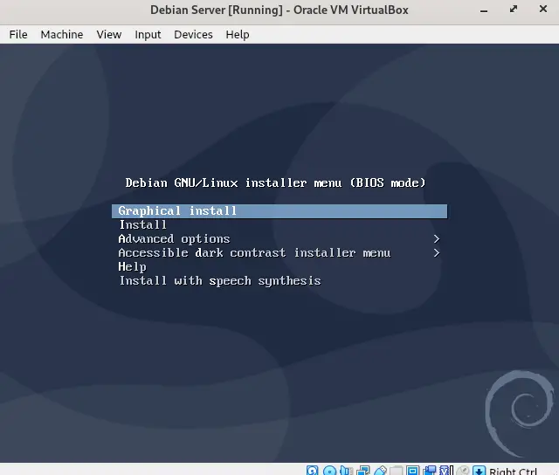This screenshot has height=475, width=559.
Task: Expand Accessible dark contrast submenu arrow
Action: click(x=437, y=252)
